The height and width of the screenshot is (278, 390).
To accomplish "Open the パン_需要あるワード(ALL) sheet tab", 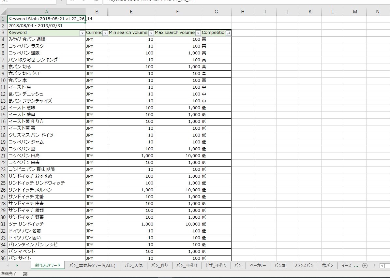I will point(92,266).
